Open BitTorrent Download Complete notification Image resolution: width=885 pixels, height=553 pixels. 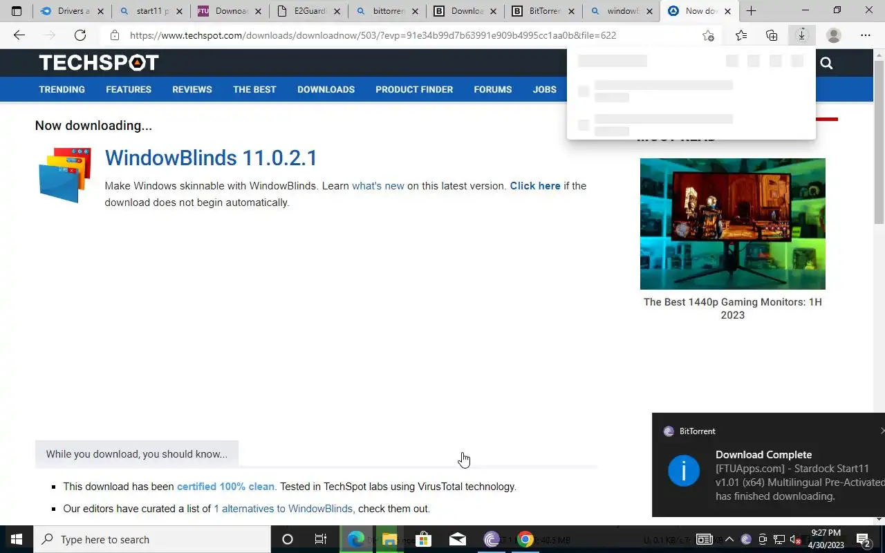[x=768, y=465]
